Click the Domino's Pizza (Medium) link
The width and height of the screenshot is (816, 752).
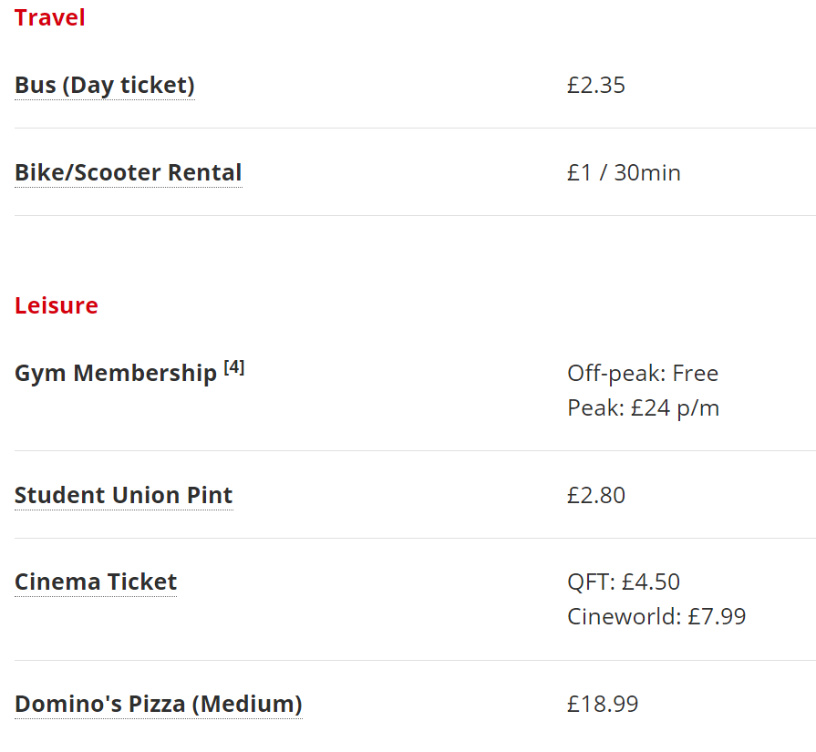(159, 704)
